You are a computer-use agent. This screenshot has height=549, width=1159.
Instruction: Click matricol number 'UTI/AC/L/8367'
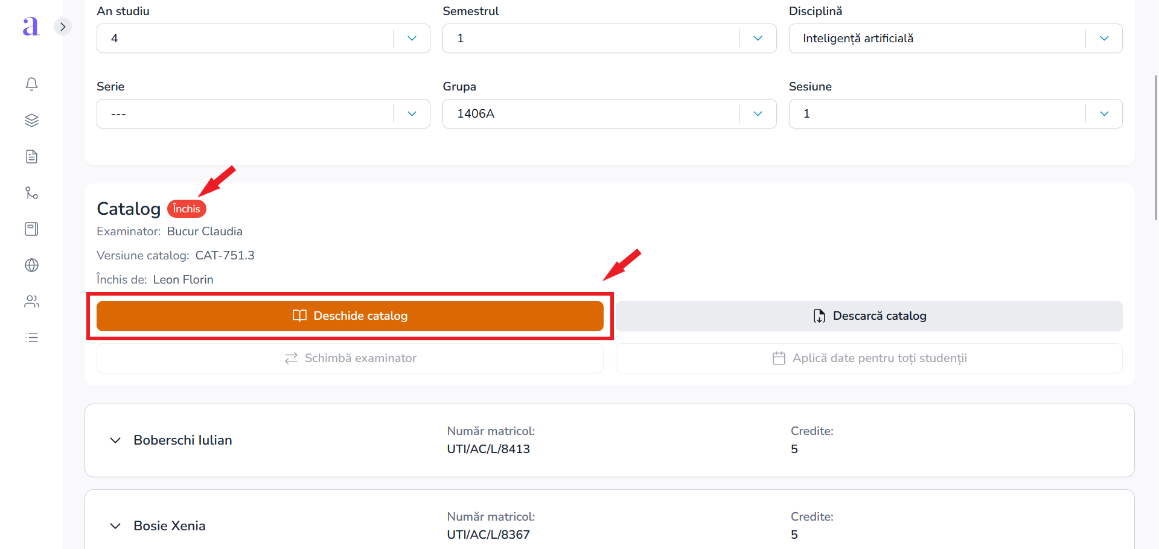tap(488, 535)
